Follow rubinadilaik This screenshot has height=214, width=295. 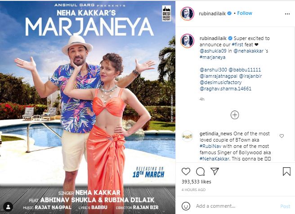click(x=244, y=13)
